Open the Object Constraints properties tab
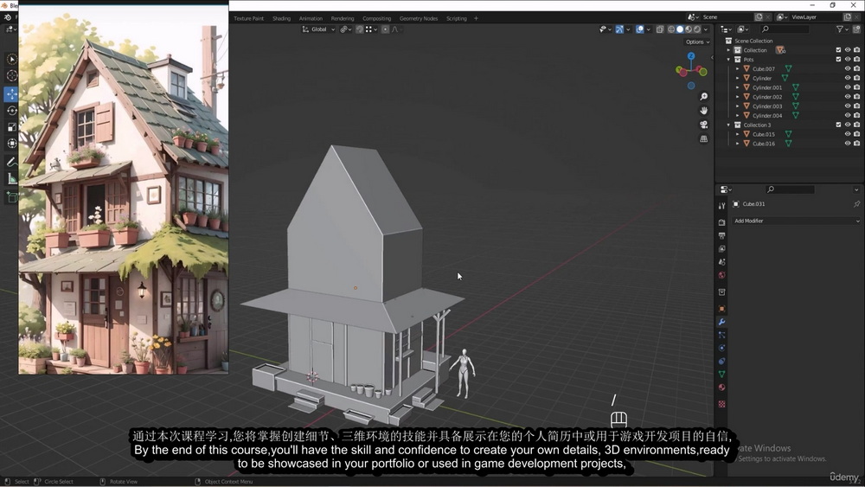 point(721,362)
